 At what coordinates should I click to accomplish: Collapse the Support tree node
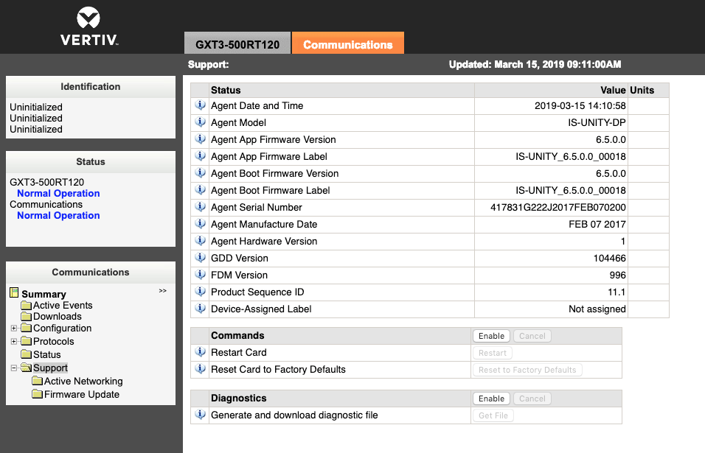pos(13,368)
